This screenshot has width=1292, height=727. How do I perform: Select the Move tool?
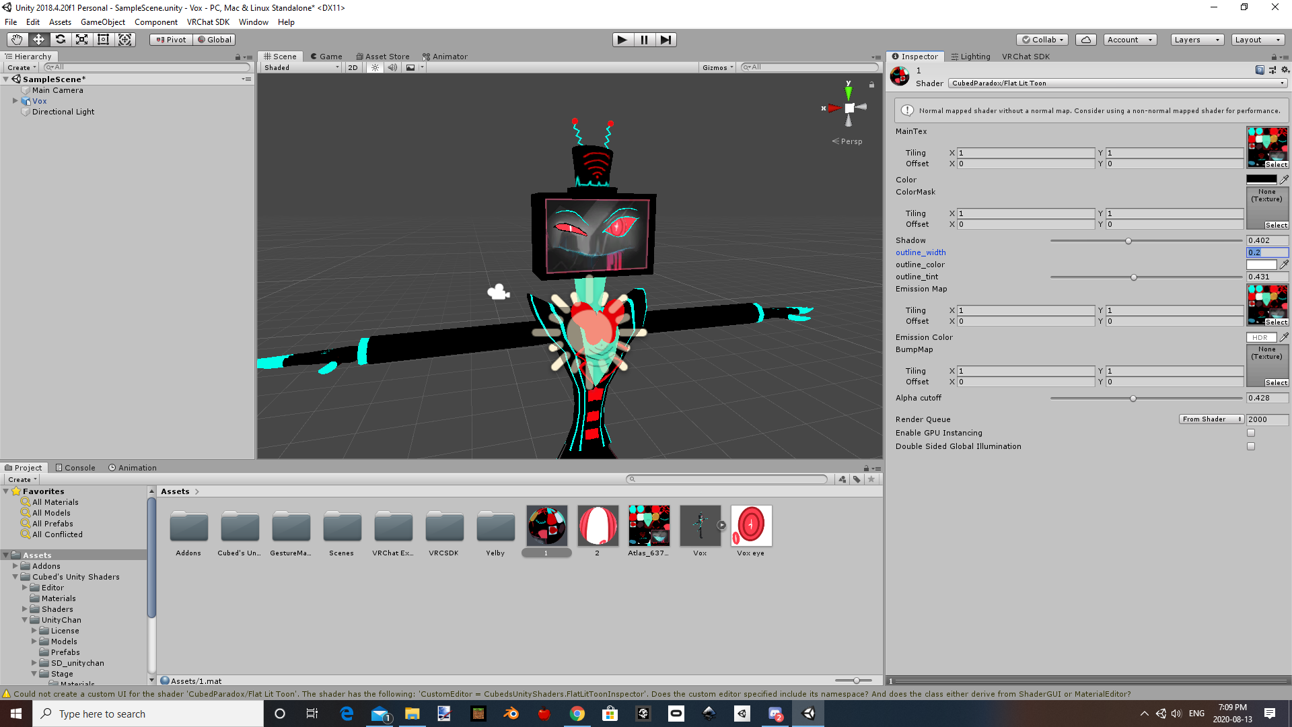point(38,40)
